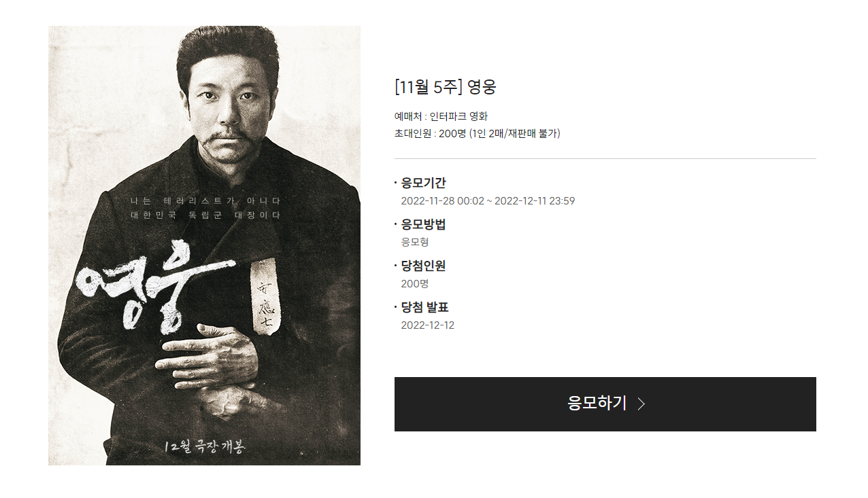This screenshot has height=498, width=868.
Task: Select the 2022-11-28 to 2022-12-11 date range
Action: click(x=488, y=200)
